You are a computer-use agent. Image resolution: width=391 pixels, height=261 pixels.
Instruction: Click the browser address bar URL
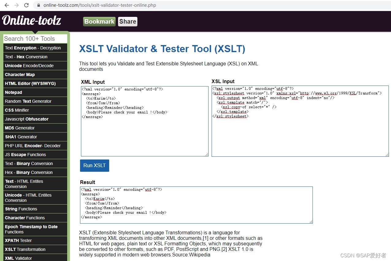(100, 5)
